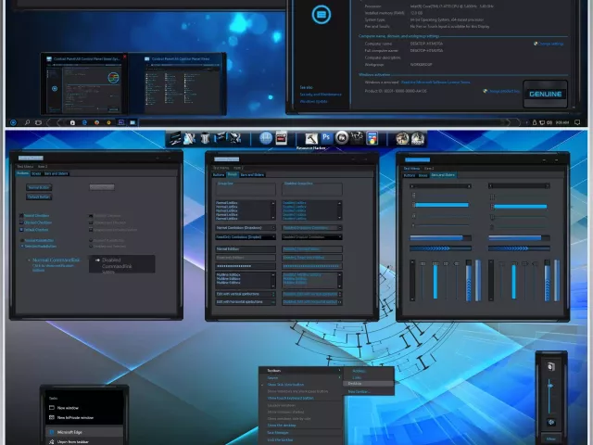Click the round blue icon in System window sidebar
Screen dimensions: 593x445
(x=322, y=15)
